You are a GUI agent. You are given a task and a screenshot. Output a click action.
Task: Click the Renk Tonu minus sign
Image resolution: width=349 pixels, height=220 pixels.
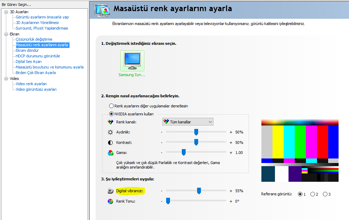click(x=162, y=201)
